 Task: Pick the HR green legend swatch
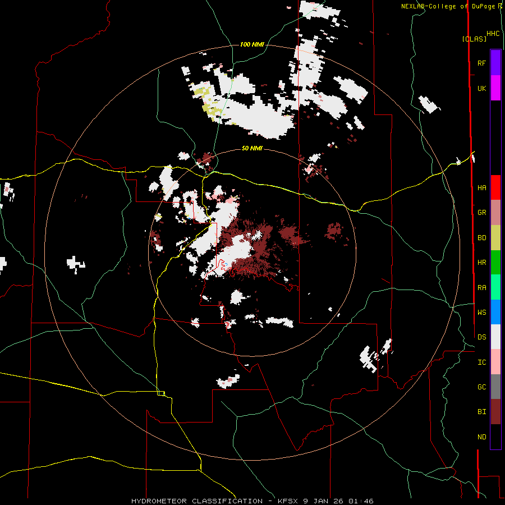point(495,263)
